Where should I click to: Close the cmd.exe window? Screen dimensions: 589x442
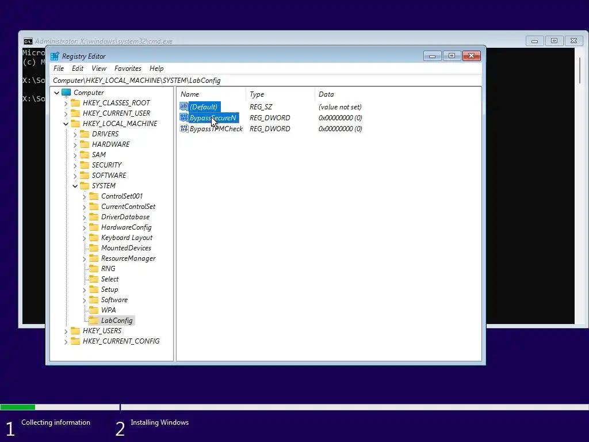573,41
